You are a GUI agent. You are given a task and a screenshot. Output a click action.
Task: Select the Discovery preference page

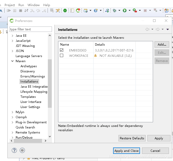tap(28, 71)
